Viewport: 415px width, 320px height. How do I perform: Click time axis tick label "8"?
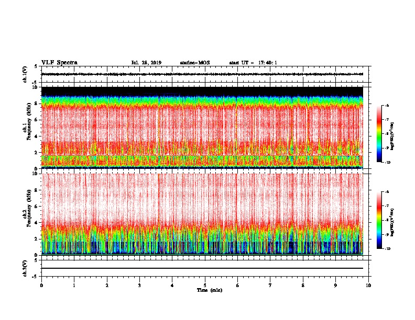pyautogui.click(x=303, y=285)
